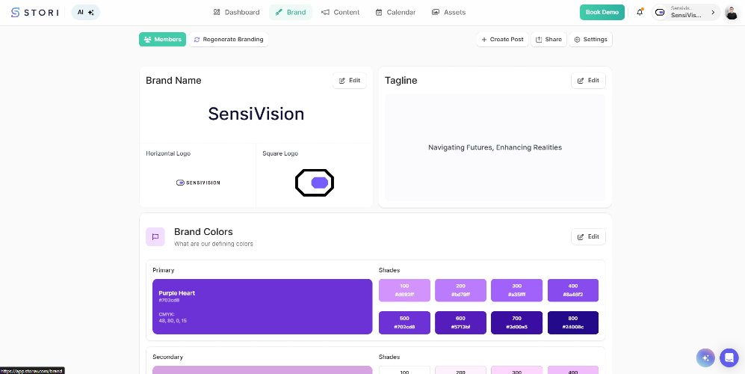Open the notifications bell

640,12
